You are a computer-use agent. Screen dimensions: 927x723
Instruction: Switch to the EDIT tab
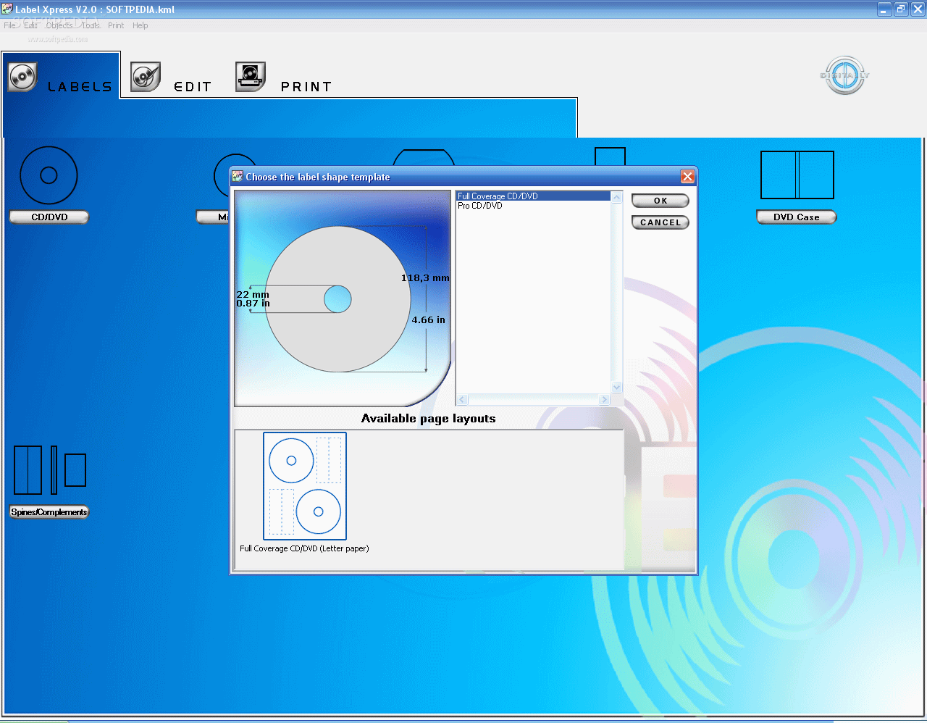[193, 86]
